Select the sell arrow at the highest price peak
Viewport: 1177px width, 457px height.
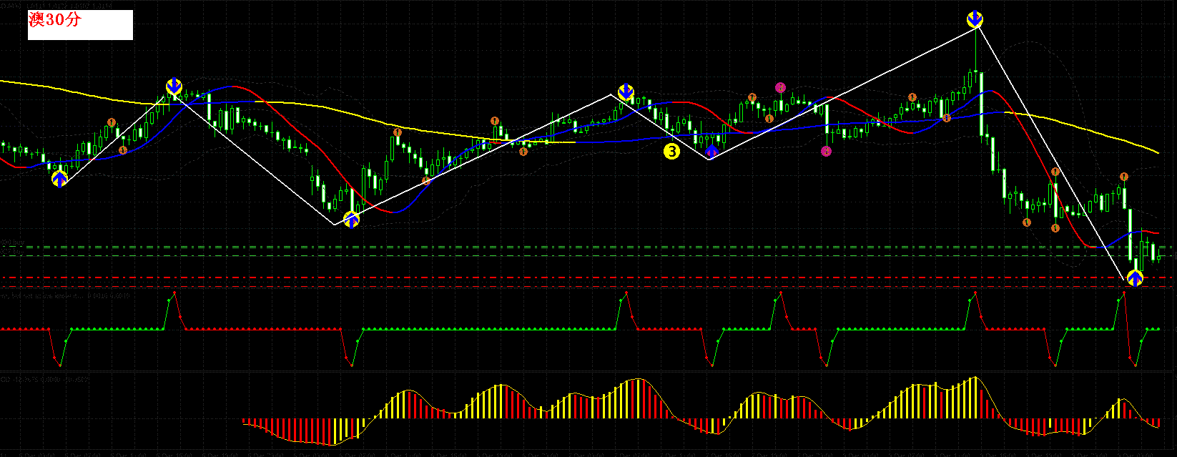pos(975,19)
